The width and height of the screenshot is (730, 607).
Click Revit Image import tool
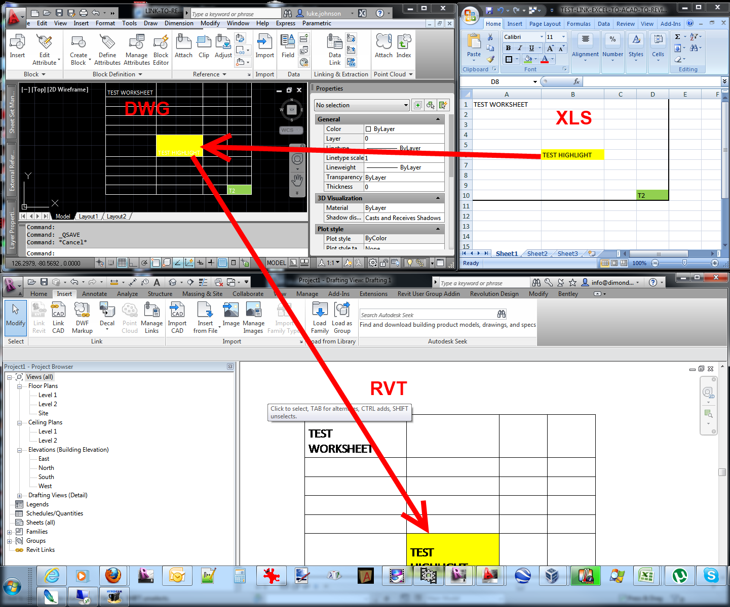coord(231,315)
